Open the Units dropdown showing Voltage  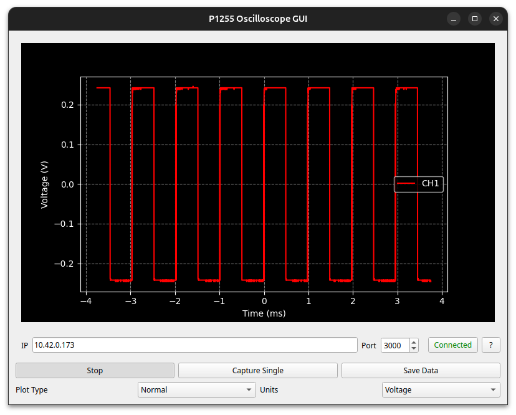coord(441,389)
